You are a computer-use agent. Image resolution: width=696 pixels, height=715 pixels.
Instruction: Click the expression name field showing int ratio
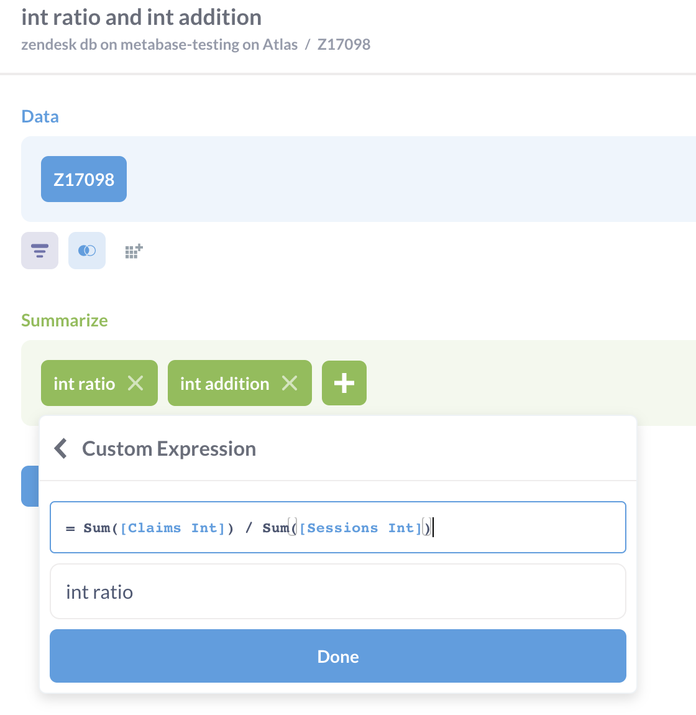338,591
